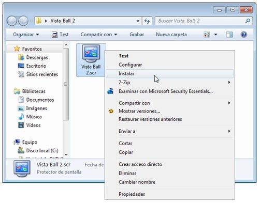
Task: Open the recent pages dropdown next to Forward
Action: click(x=31, y=21)
